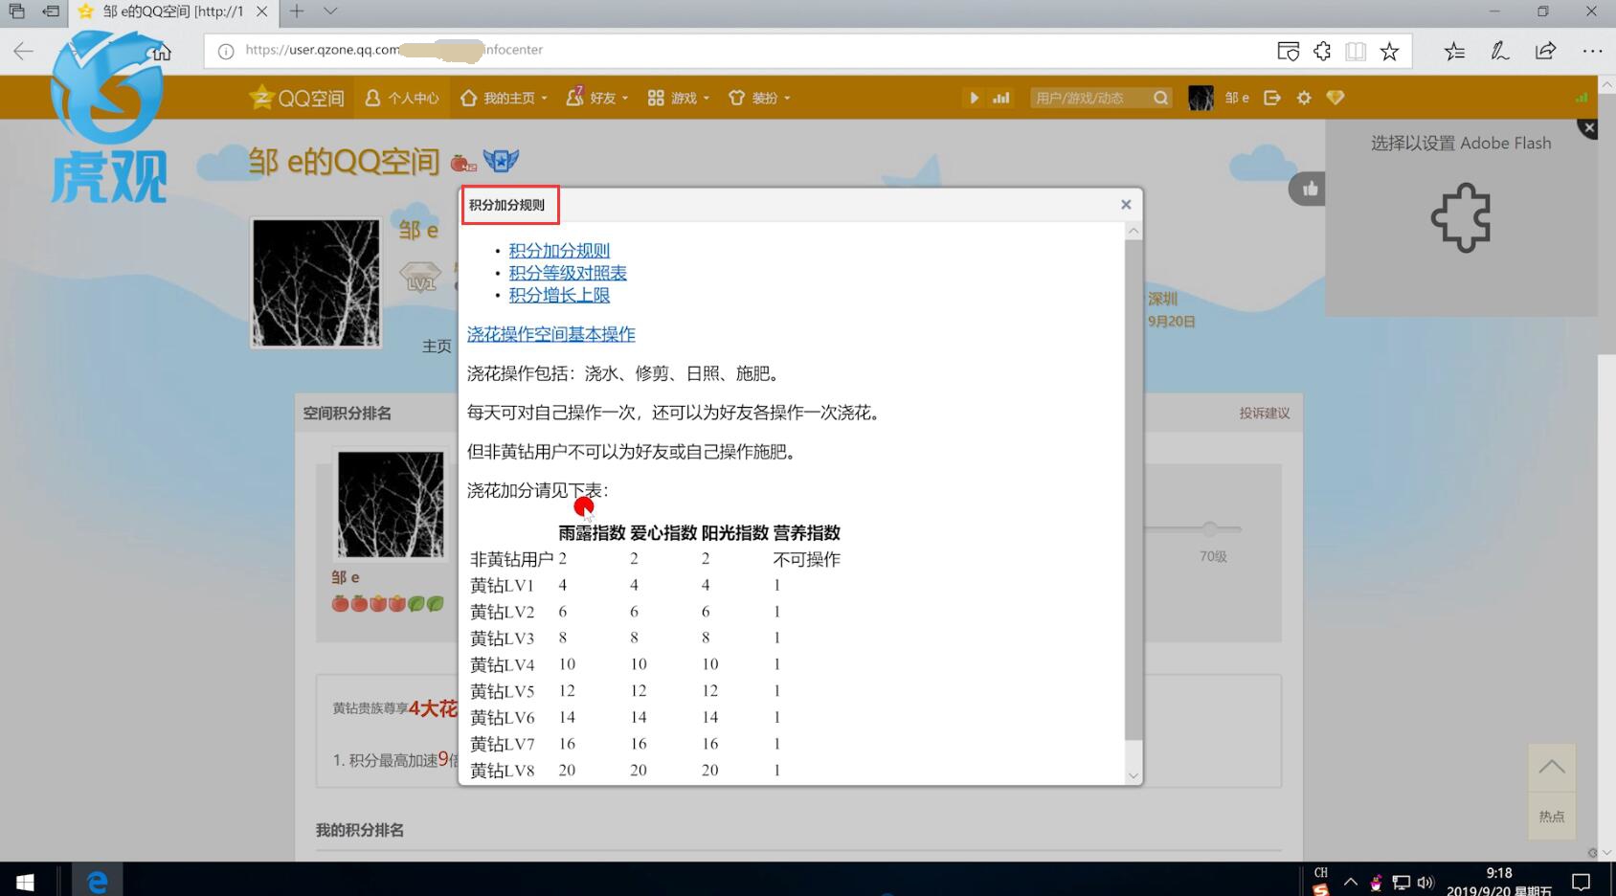Click 不可操作 table cell
1616x896 pixels.
point(806,560)
